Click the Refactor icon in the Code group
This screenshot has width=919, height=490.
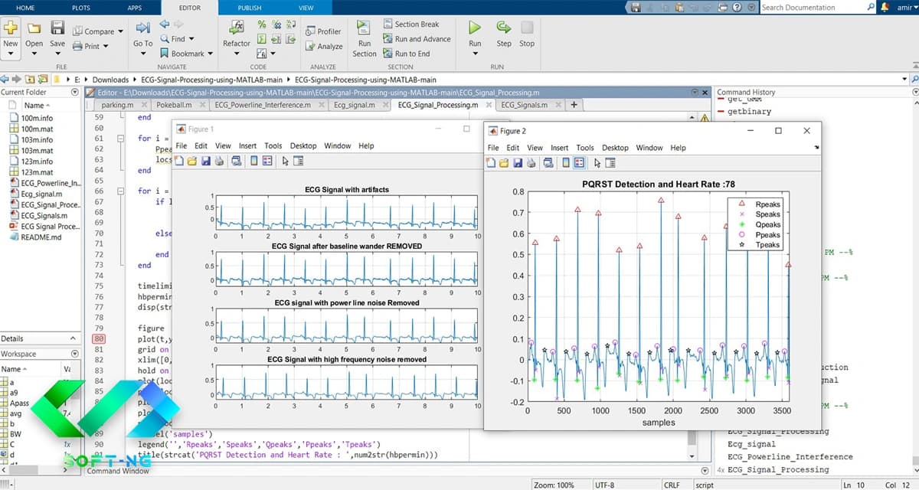click(x=237, y=28)
